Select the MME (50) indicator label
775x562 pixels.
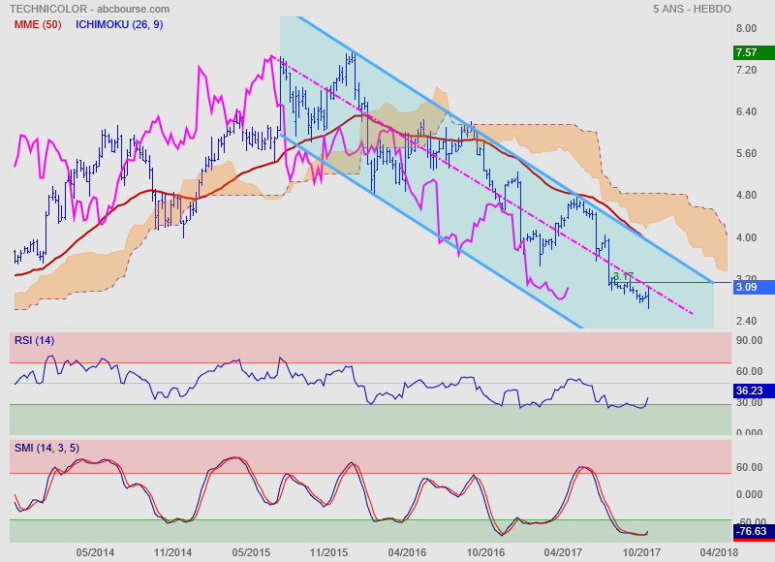pyautogui.click(x=38, y=24)
